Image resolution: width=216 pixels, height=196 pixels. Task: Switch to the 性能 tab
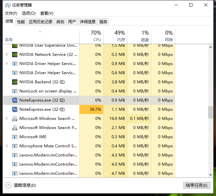coord(21,22)
